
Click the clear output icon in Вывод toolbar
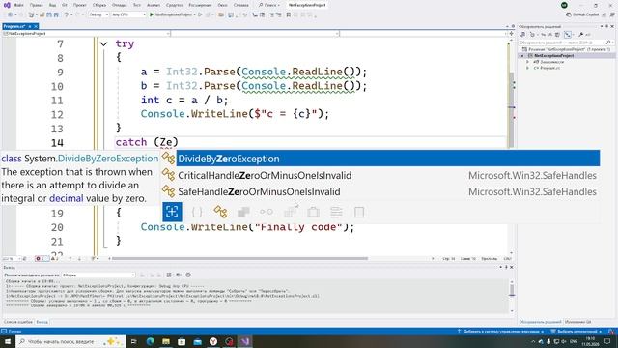click(169, 275)
